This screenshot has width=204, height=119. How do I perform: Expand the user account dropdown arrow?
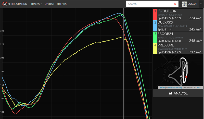point(201,4)
